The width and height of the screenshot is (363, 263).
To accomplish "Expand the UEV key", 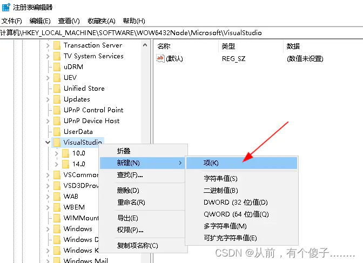I will click(48, 78).
